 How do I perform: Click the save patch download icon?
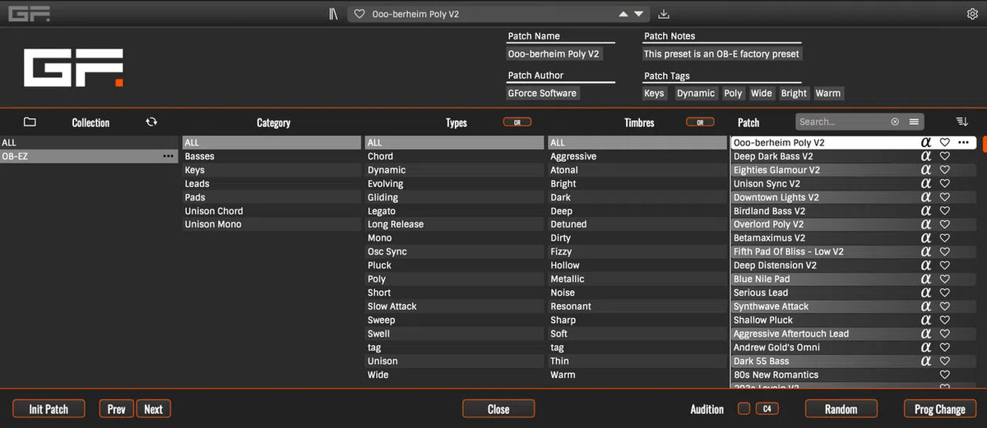pos(665,14)
